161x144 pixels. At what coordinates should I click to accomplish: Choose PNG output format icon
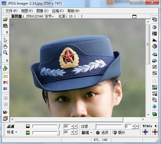[5, 83]
